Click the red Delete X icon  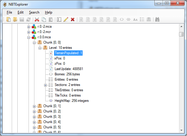73,19
